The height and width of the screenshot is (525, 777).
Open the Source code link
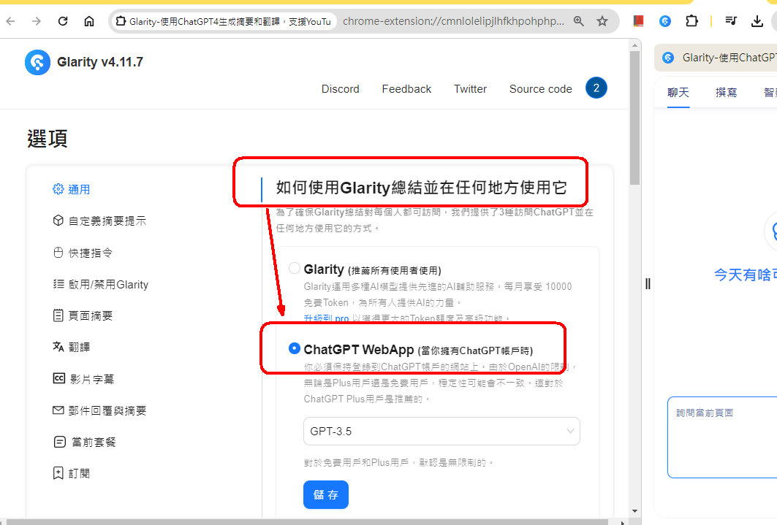click(541, 89)
